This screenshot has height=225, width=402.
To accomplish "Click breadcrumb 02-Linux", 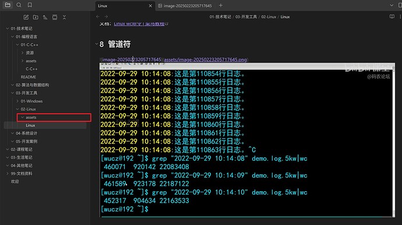I will pyautogui.click(x=269, y=17).
